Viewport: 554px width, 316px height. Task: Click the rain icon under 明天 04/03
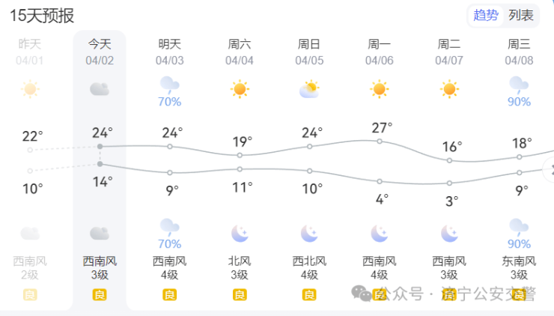point(170,84)
